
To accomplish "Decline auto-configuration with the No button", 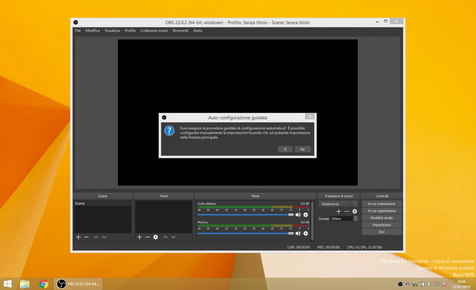I will (303, 149).
